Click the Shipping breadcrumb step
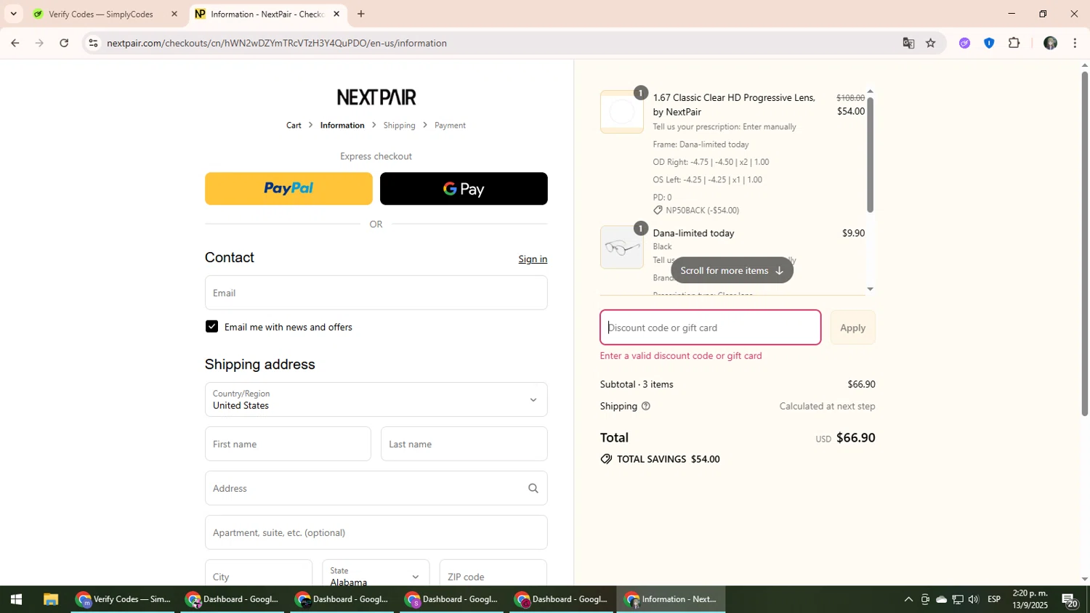 399,126
